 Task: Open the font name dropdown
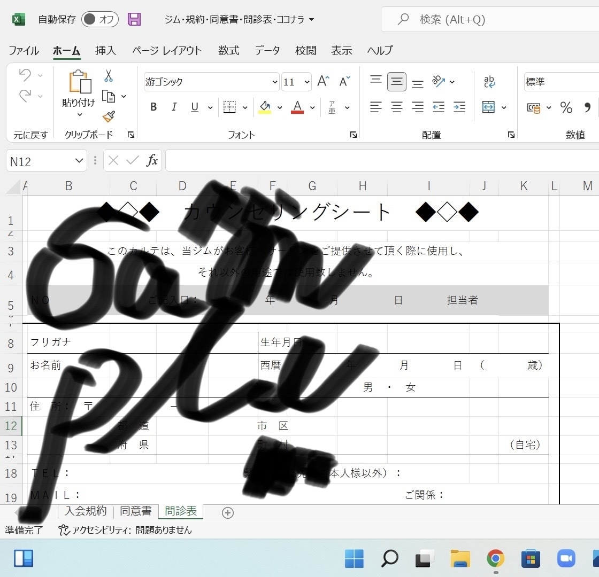tap(274, 82)
